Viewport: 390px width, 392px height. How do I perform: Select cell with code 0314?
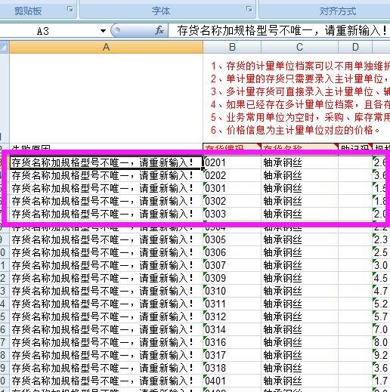click(x=232, y=329)
